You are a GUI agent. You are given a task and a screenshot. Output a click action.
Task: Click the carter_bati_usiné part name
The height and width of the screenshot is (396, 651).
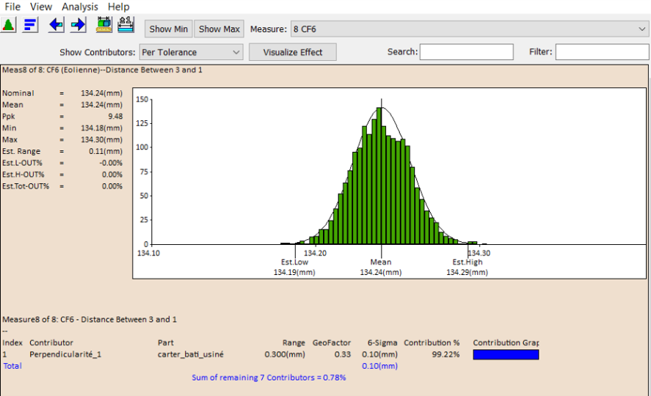point(191,354)
